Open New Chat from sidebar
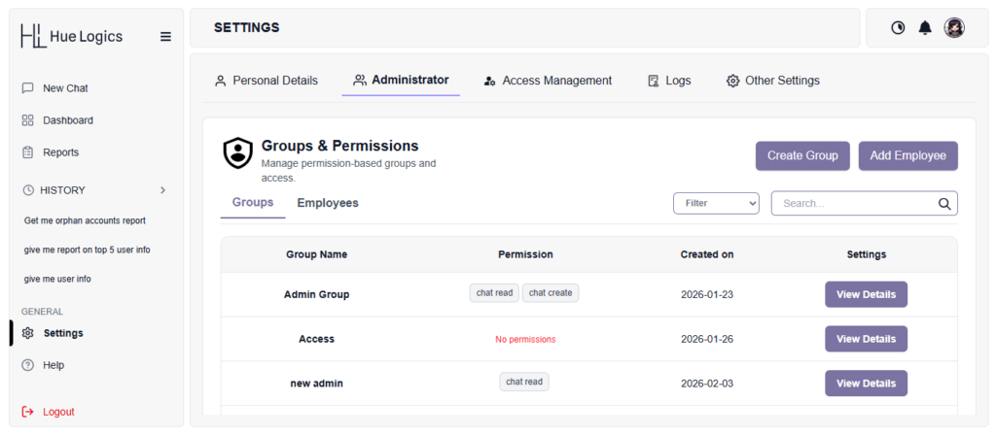Screen dimensions: 996x435 tap(64, 88)
